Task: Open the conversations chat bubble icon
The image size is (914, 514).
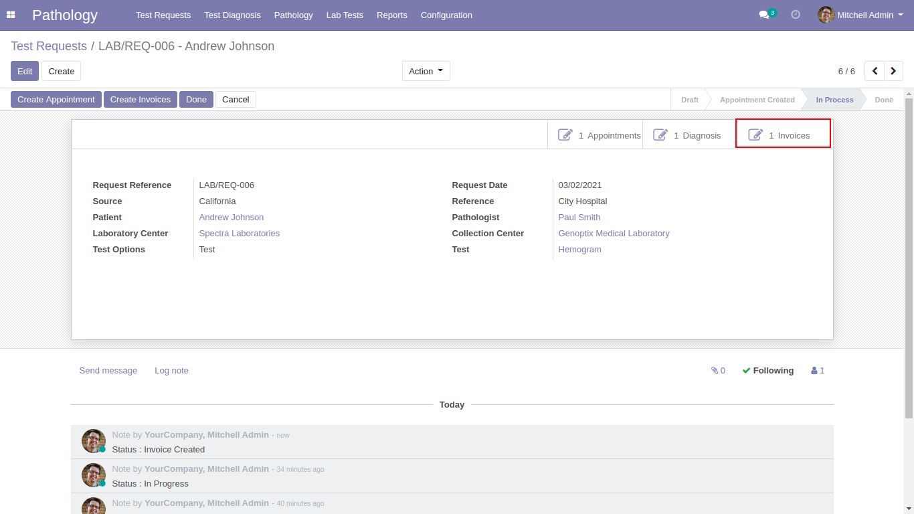Action: (764, 15)
